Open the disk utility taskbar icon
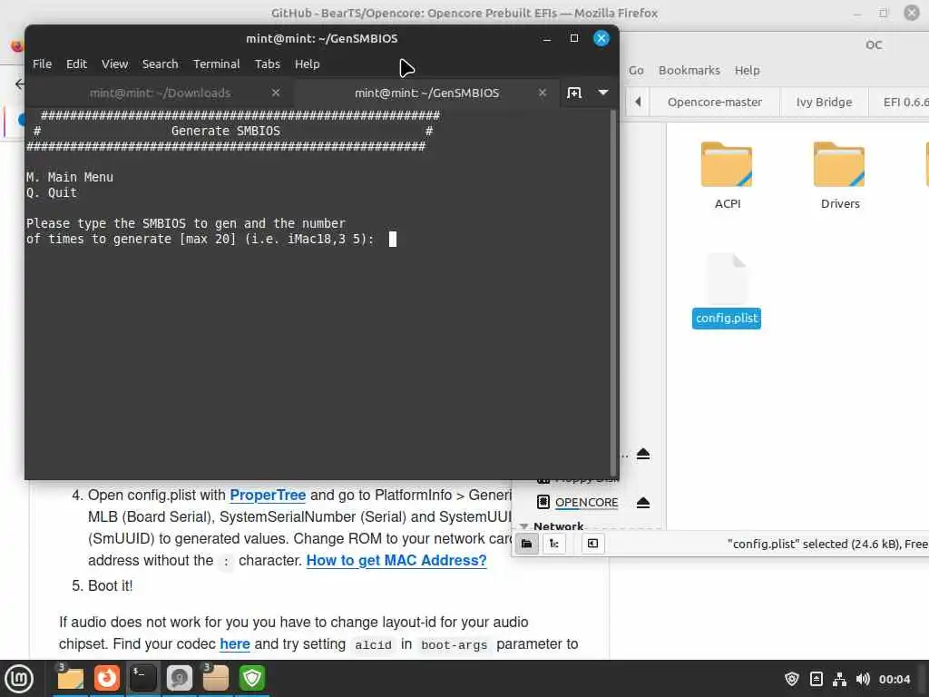The width and height of the screenshot is (929, 697). tap(179, 678)
